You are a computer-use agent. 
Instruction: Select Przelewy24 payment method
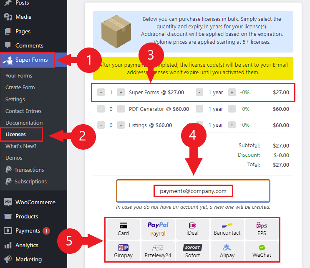pyautogui.click(x=158, y=251)
